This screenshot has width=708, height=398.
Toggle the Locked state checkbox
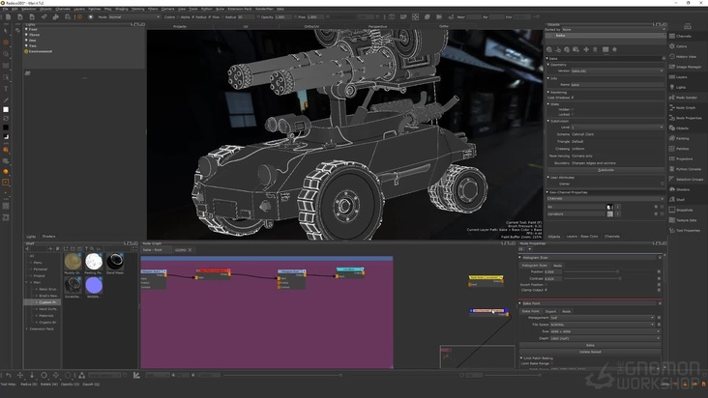[574, 115]
